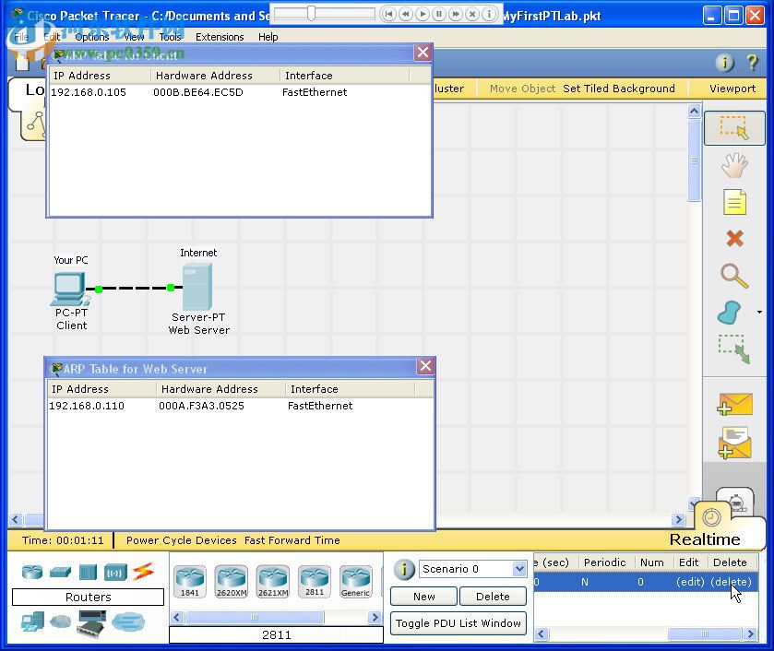Click Toggle PDU List Window
This screenshot has height=651, width=774.
tap(458, 623)
